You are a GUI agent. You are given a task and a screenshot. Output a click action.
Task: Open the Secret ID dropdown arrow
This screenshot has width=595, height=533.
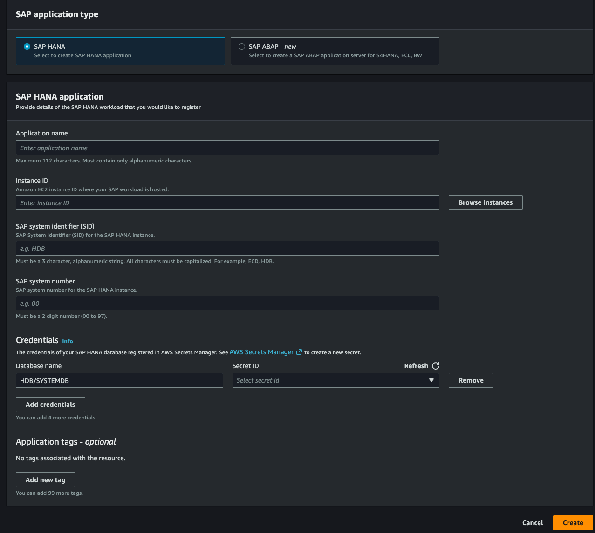pyautogui.click(x=431, y=380)
